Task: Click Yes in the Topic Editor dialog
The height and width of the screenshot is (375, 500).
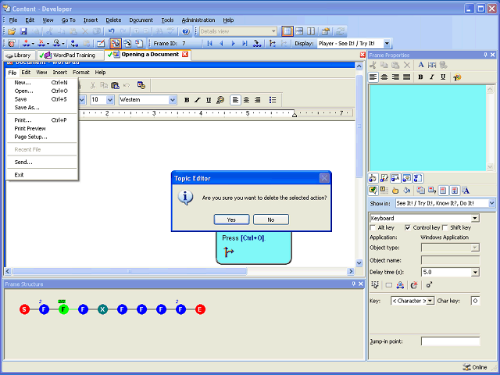Action: point(231,220)
